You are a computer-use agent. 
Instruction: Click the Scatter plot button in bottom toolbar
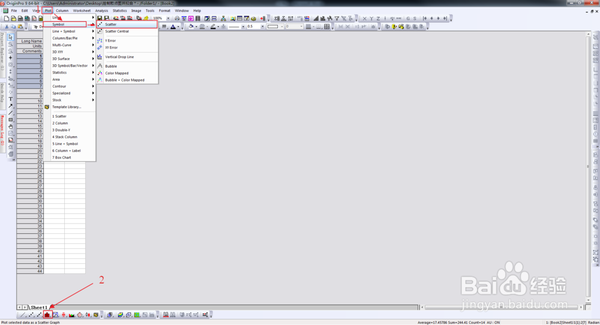point(31,315)
